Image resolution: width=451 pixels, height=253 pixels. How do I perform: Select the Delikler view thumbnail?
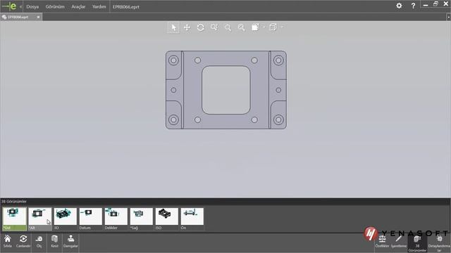point(116,219)
